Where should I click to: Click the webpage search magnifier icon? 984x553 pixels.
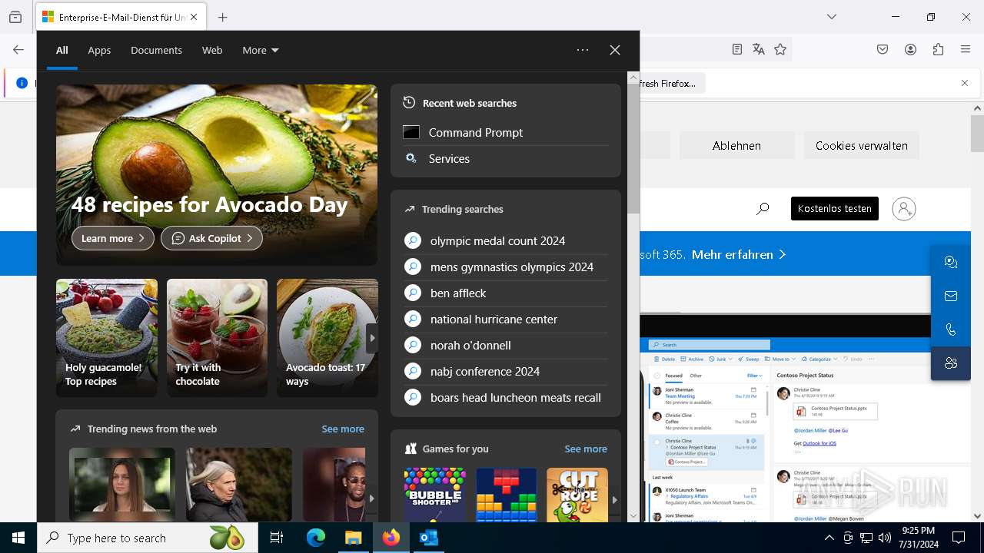click(x=763, y=208)
